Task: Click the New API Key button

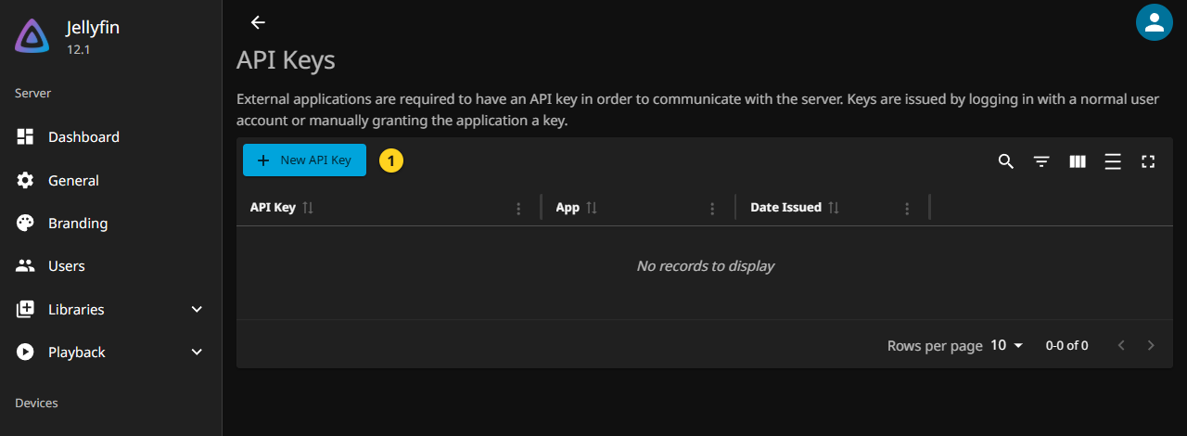Action: click(304, 160)
